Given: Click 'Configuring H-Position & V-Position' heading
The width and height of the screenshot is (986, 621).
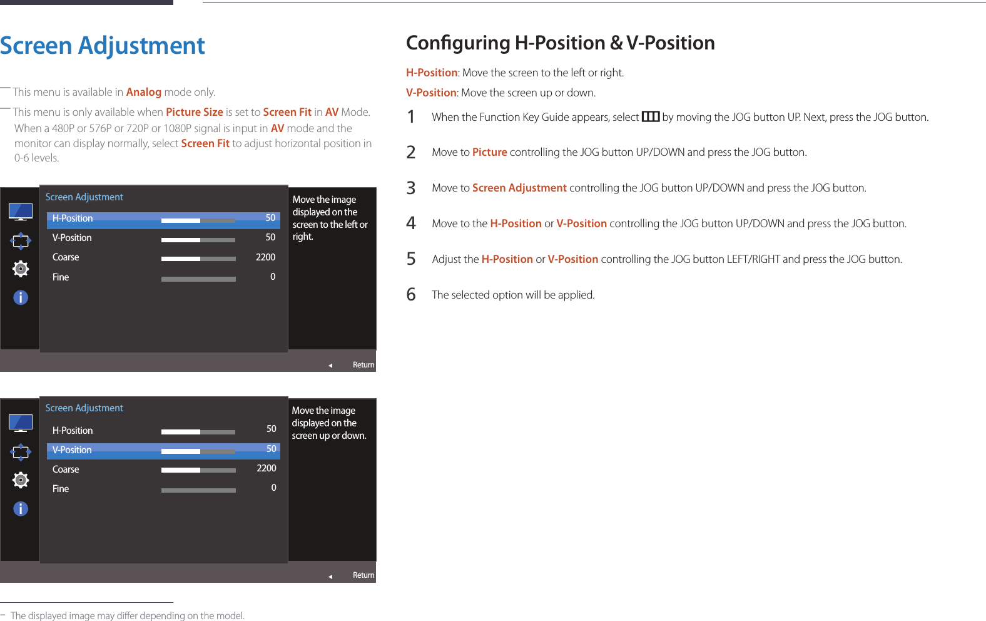Looking at the screenshot, I should pyautogui.click(x=561, y=43).
